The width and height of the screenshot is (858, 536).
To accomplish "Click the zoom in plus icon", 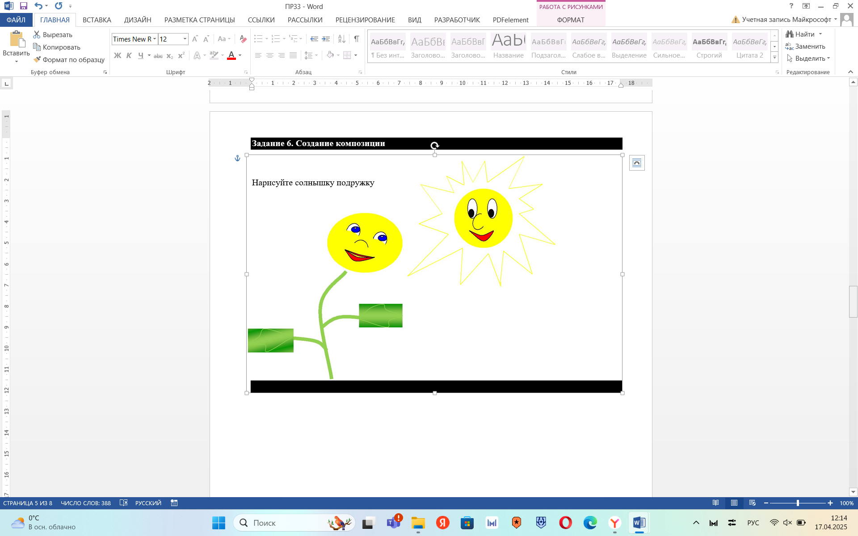I will coord(830,503).
